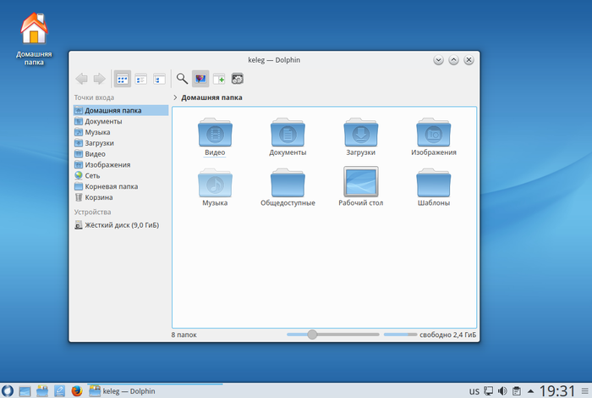
Task: Switch to Compact view mode
Action: (141, 79)
